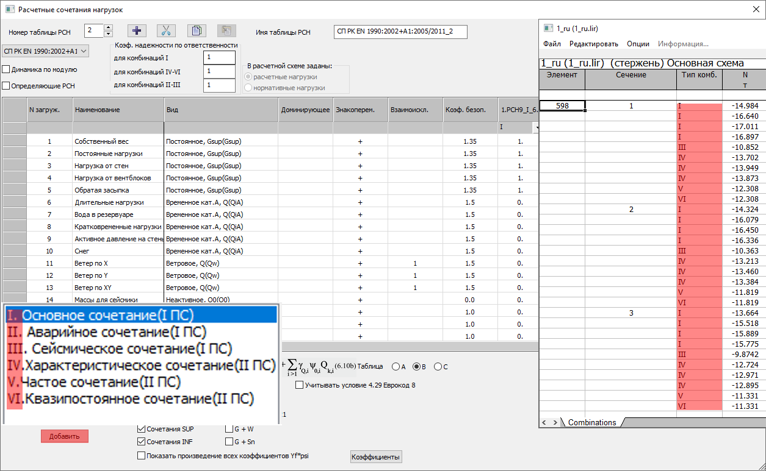766x471 pixels.
Task: Tick the Определяющие РСН checkbox
Action: (6, 86)
